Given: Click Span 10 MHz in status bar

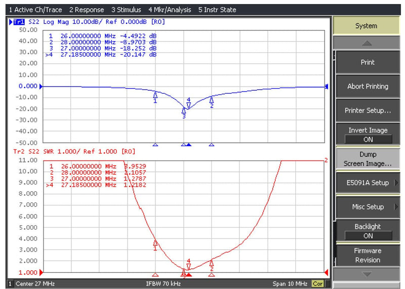Looking at the screenshot, I should point(290,284).
